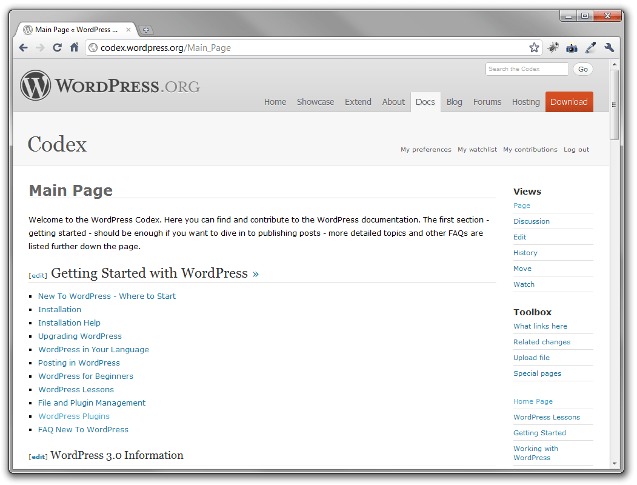Image resolution: width=637 pixels, height=485 pixels.
Task: Open the Extend navigation item
Action: point(358,102)
